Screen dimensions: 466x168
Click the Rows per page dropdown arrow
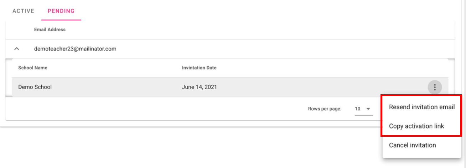(368, 109)
